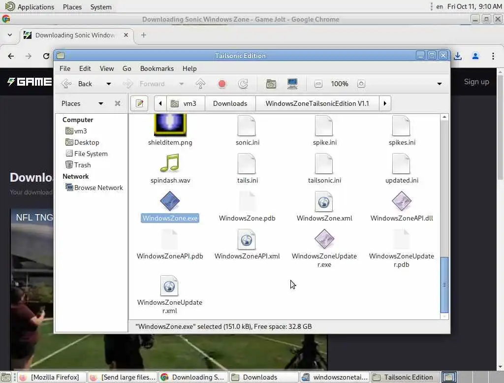Click the zoom out minus icon
Viewport: 504px width, 383px height.
[318, 84]
